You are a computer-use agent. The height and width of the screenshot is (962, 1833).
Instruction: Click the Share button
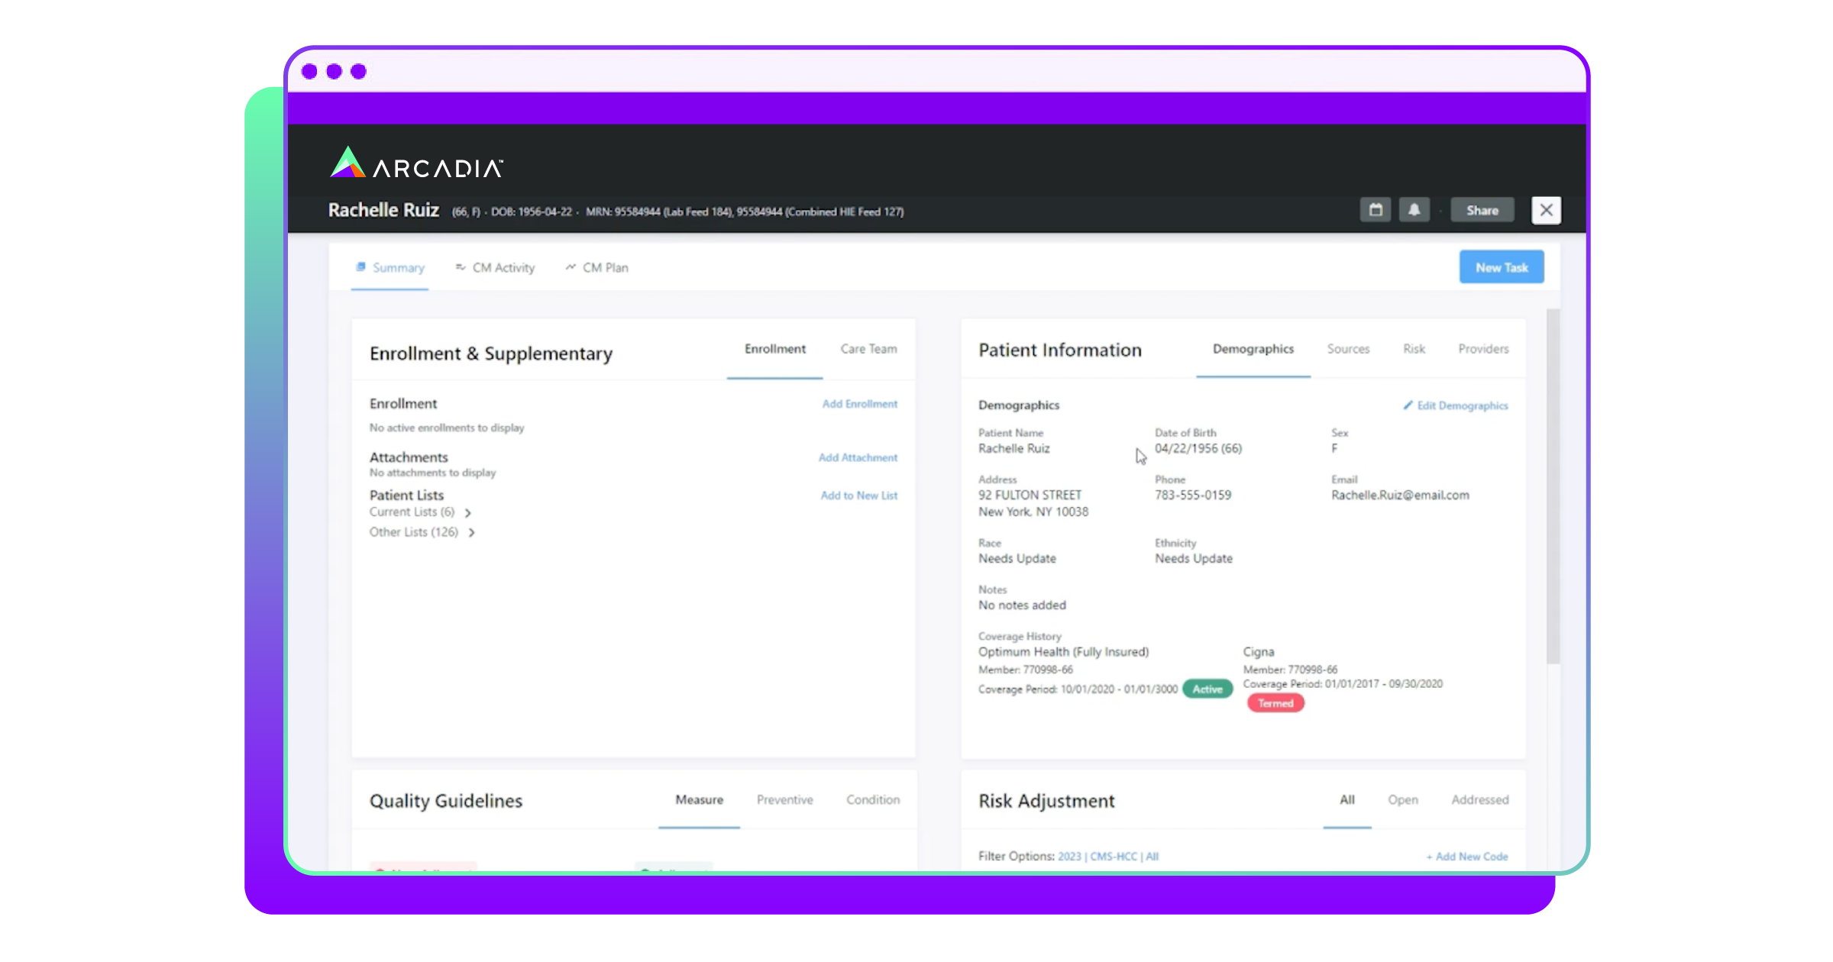point(1482,210)
